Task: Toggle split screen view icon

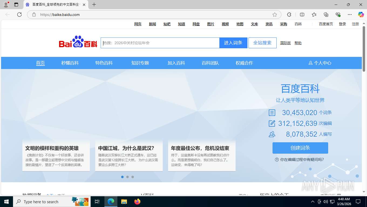Action: 302,15
